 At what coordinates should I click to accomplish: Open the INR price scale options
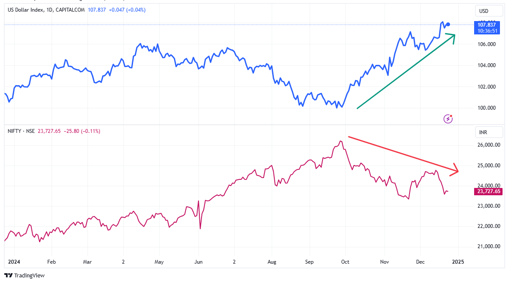click(x=488, y=132)
